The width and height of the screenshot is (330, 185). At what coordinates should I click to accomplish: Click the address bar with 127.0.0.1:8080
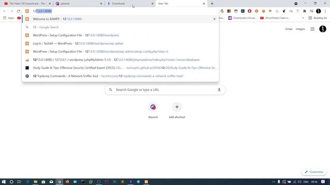pyautogui.click(x=120, y=11)
